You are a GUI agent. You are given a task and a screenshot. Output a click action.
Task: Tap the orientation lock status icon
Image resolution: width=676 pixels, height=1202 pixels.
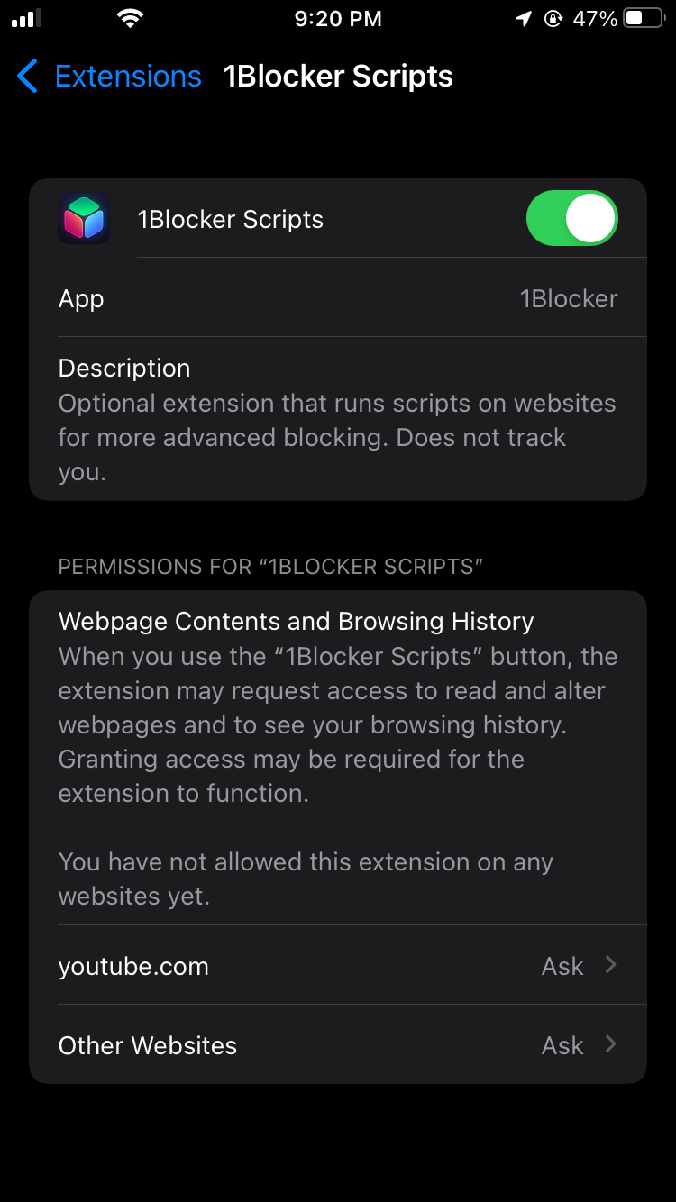(553, 19)
